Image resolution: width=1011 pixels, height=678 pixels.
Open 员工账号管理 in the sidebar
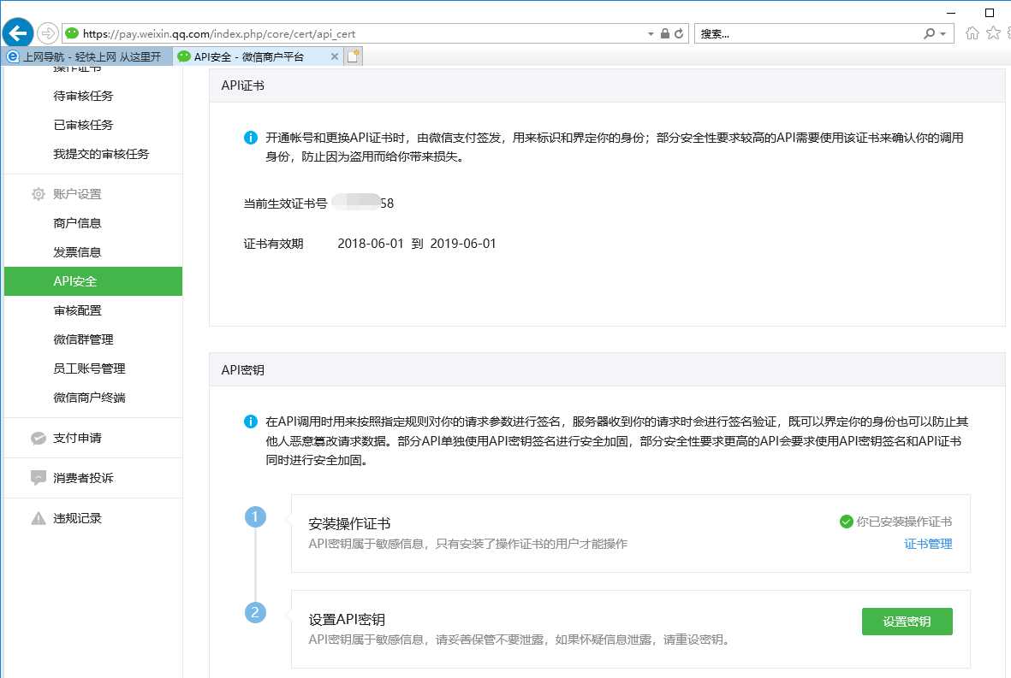[x=89, y=368]
